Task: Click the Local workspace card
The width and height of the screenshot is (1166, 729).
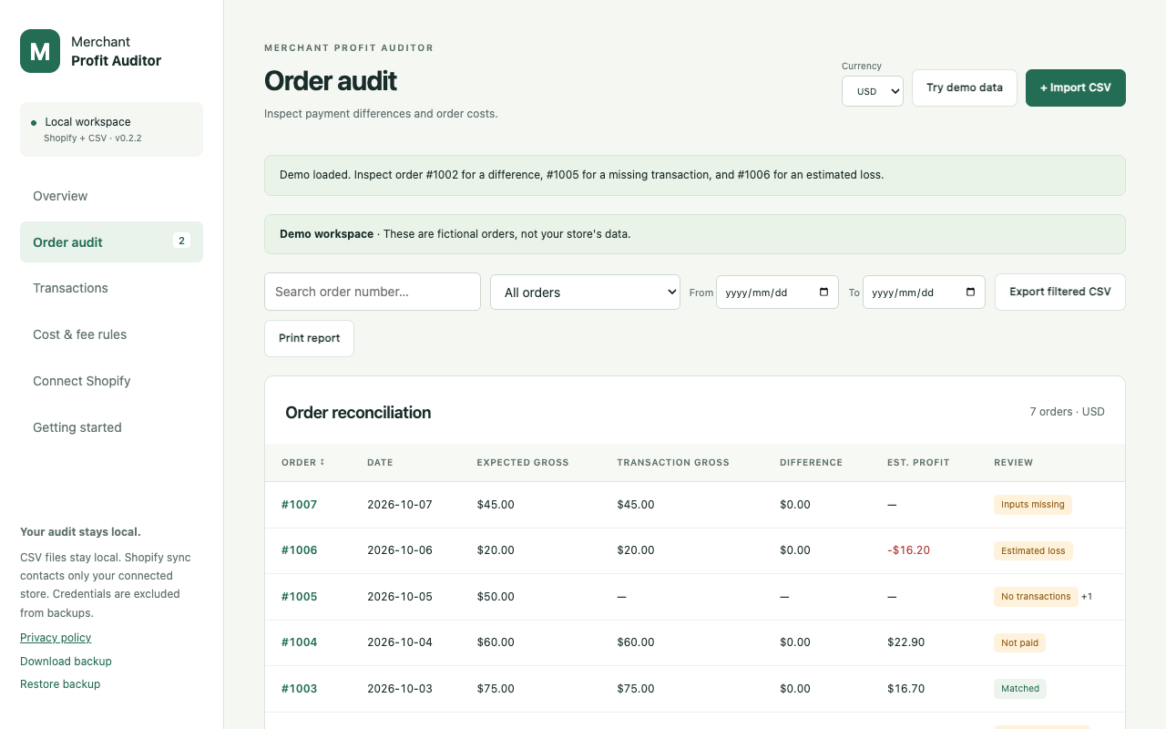Action: point(111,129)
